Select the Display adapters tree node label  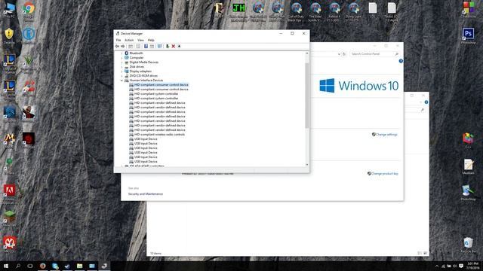pos(140,72)
